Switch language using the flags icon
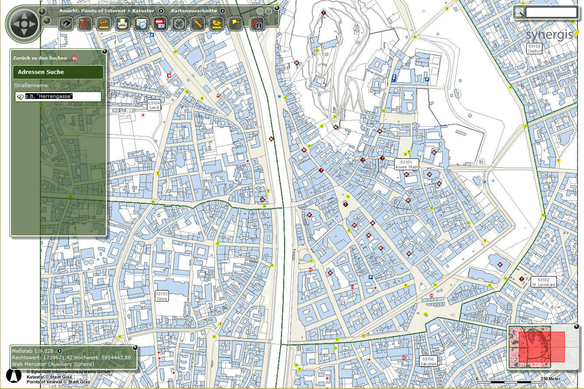 point(161,24)
